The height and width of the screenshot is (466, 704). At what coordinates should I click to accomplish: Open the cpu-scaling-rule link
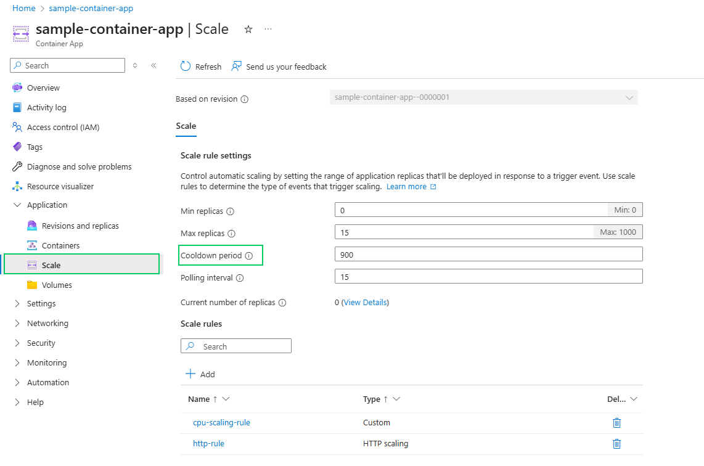click(221, 423)
